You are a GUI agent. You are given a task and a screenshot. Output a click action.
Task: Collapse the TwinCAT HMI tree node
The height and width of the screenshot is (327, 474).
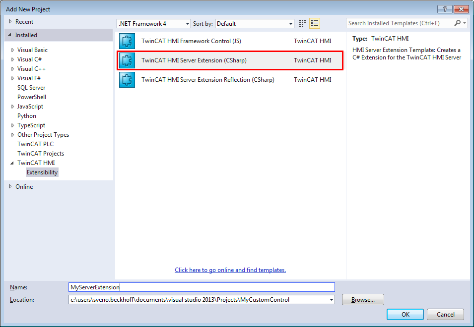pyautogui.click(x=12, y=163)
